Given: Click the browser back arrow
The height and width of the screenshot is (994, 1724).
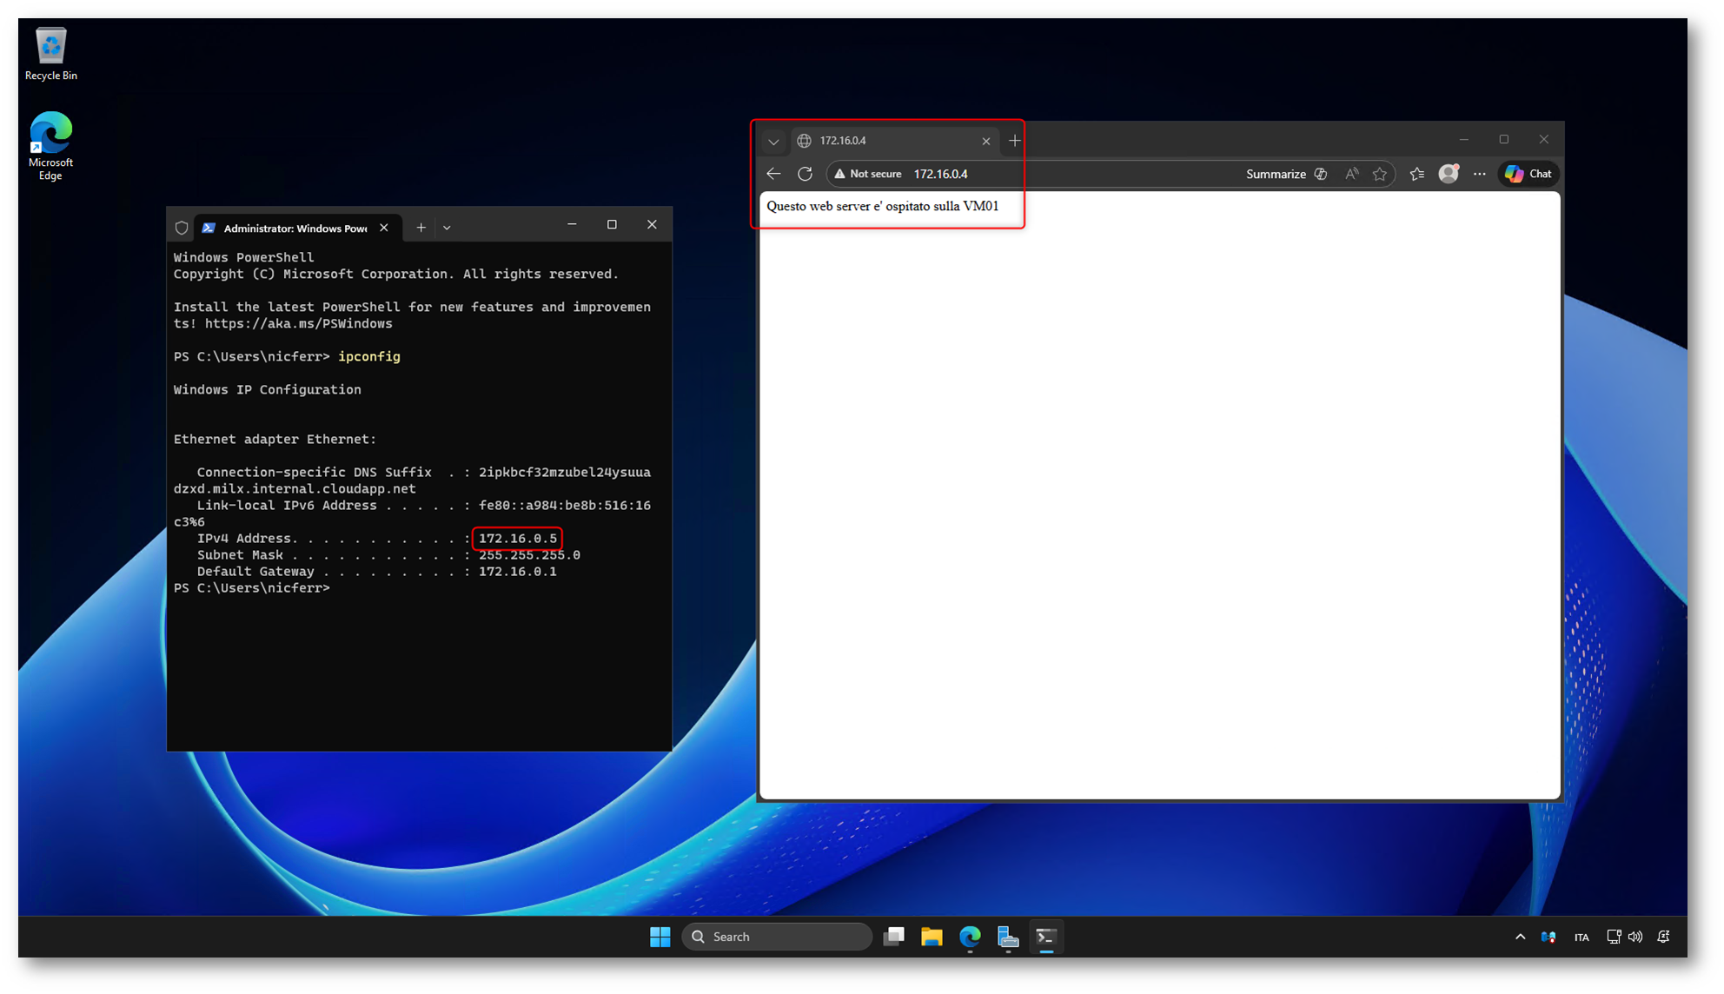Looking at the screenshot, I should click(x=773, y=174).
